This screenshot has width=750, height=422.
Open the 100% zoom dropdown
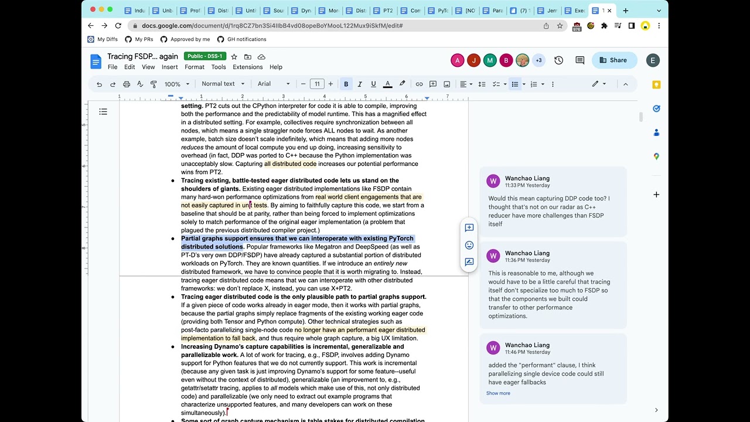click(176, 84)
